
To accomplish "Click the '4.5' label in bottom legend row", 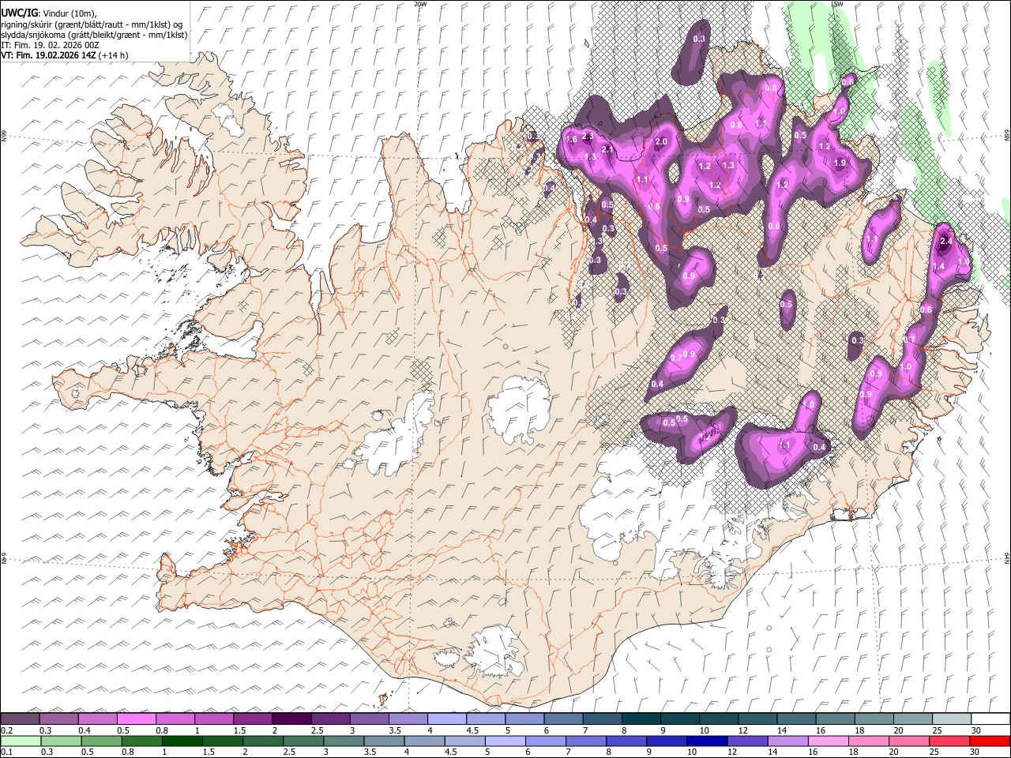I will (449, 752).
